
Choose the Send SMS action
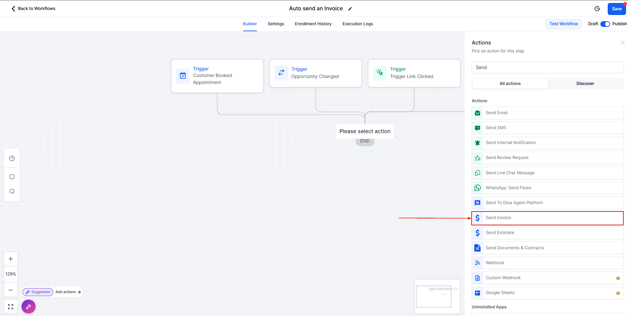[x=547, y=128]
